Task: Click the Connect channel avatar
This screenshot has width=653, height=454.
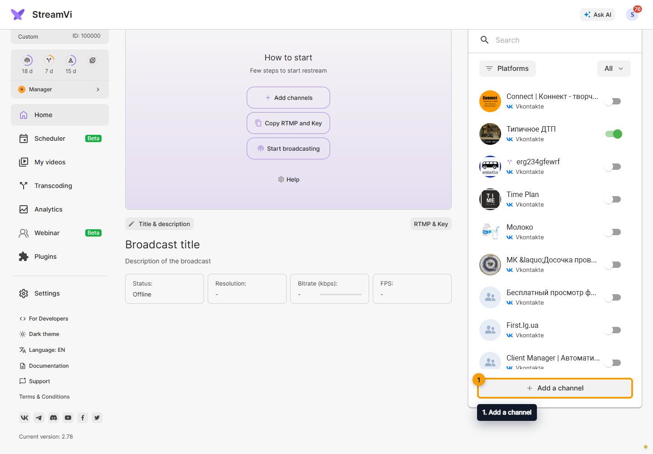Action: [x=490, y=101]
